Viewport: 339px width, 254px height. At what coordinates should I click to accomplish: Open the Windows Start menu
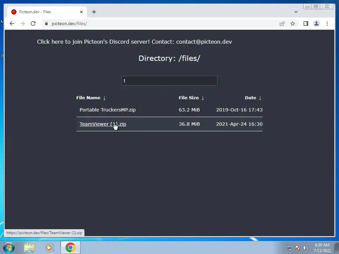pyautogui.click(x=9, y=247)
